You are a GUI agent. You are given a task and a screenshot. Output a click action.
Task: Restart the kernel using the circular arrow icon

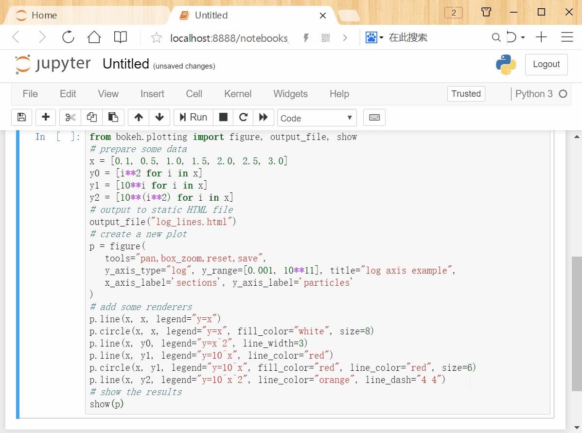(243, 118)
